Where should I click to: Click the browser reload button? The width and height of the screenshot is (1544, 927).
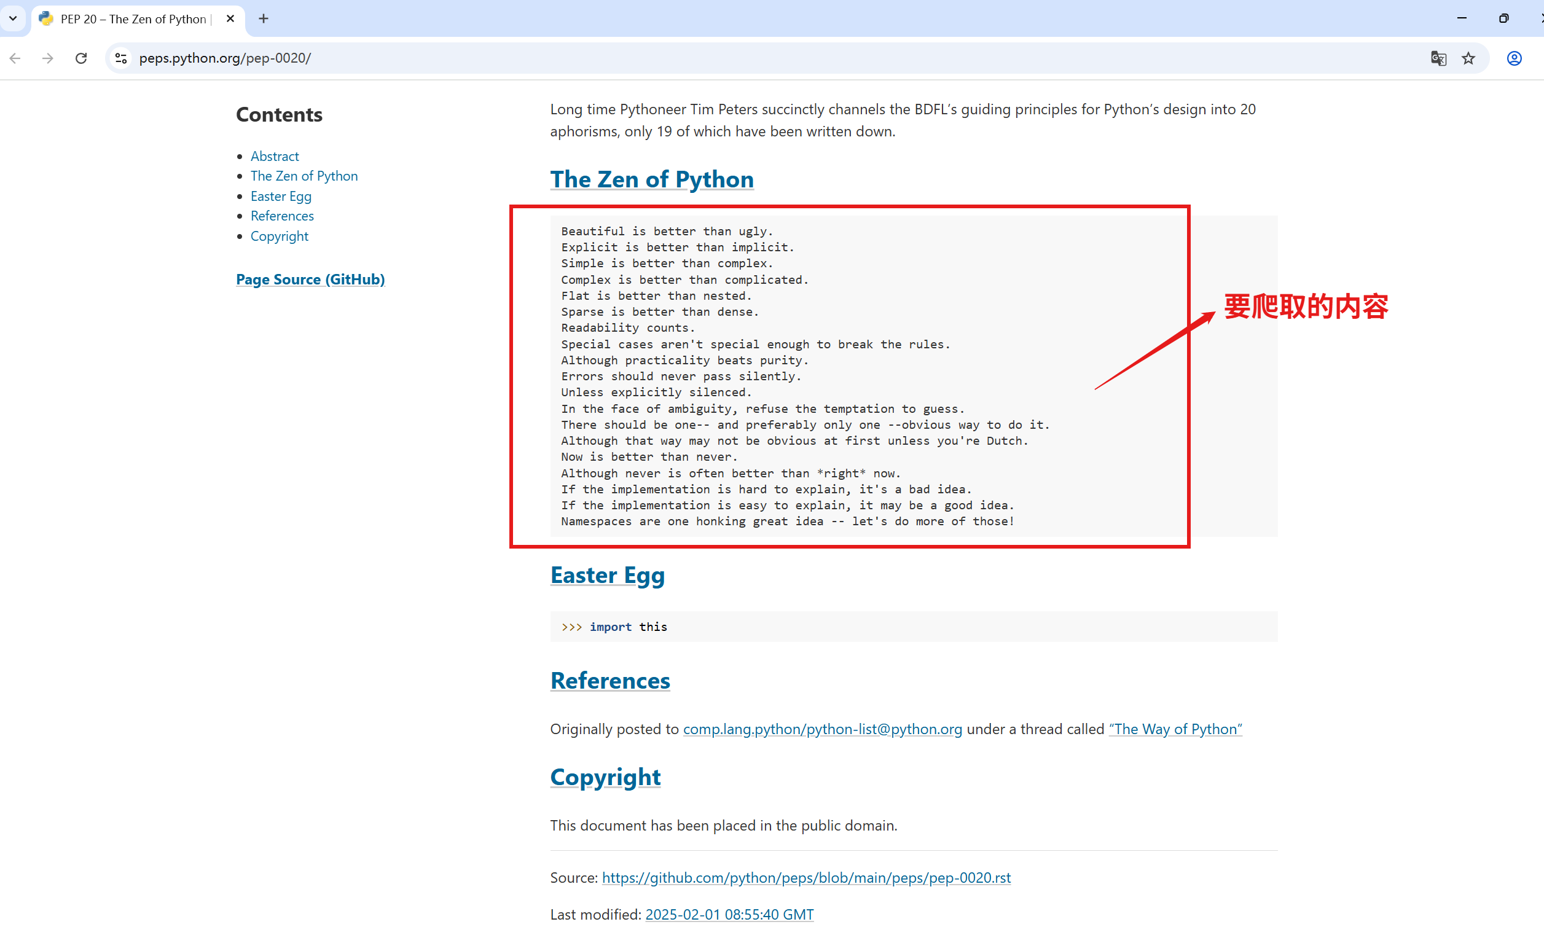(x=81, y=58)
